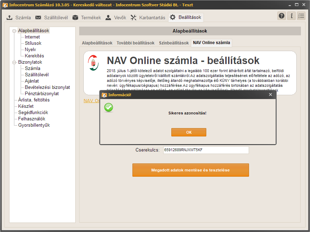Open the NAV Online link
Viewport: 310px width, 232px height.
click(91, 101)
